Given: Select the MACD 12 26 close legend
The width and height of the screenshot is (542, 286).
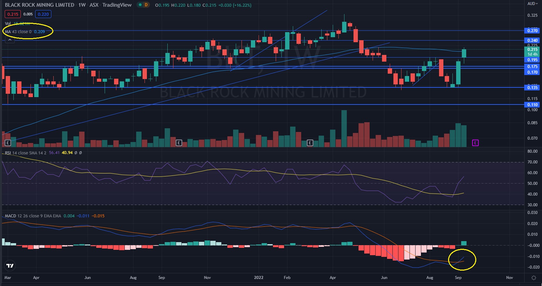Looking at the screenshot, I should pos(55,216).
